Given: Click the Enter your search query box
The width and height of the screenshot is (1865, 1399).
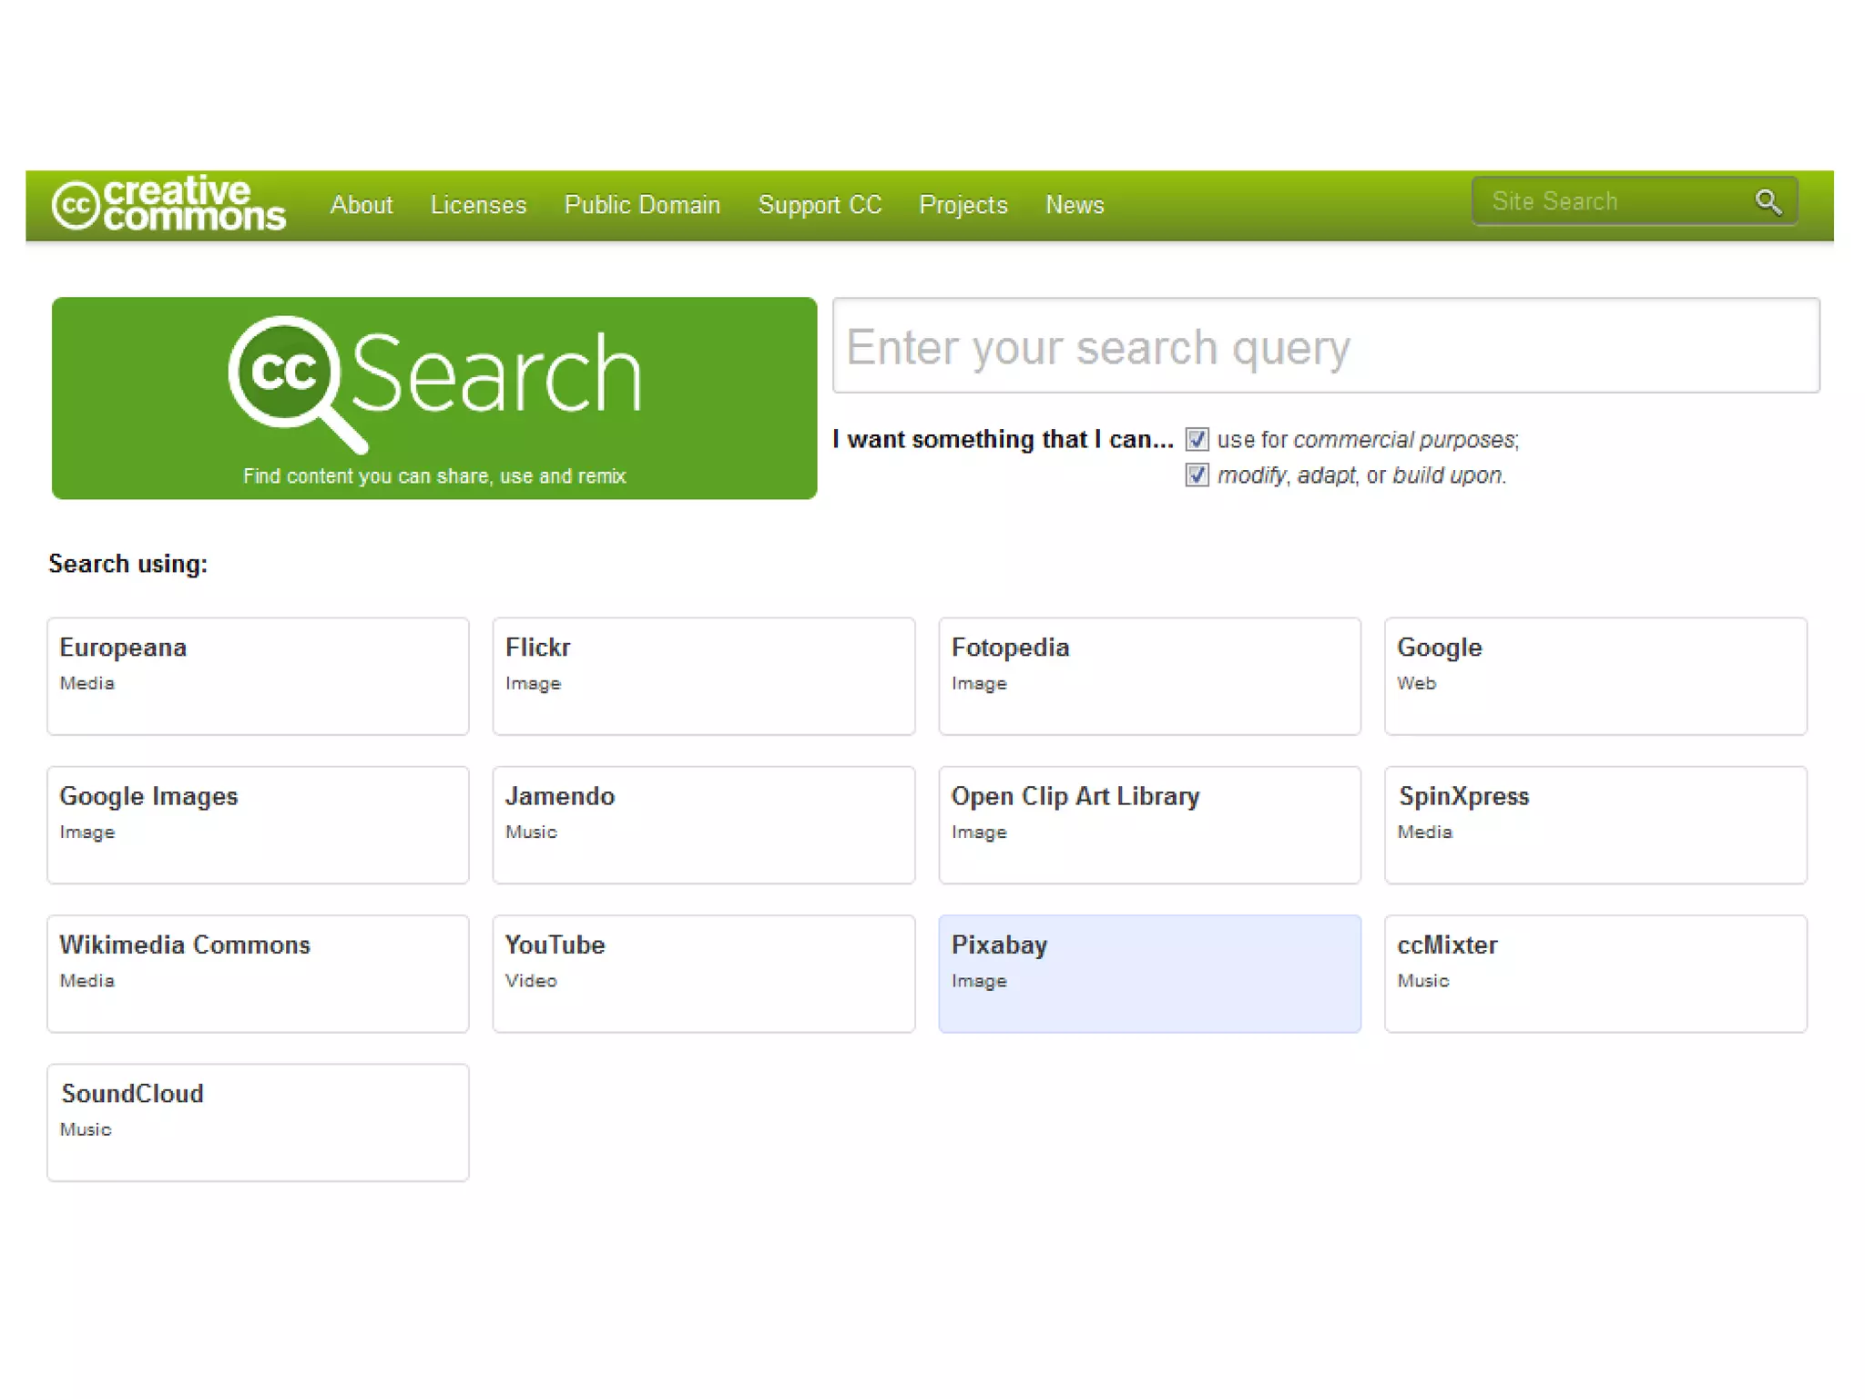Looking at the screenshot, I should (x=1325, y=346).
